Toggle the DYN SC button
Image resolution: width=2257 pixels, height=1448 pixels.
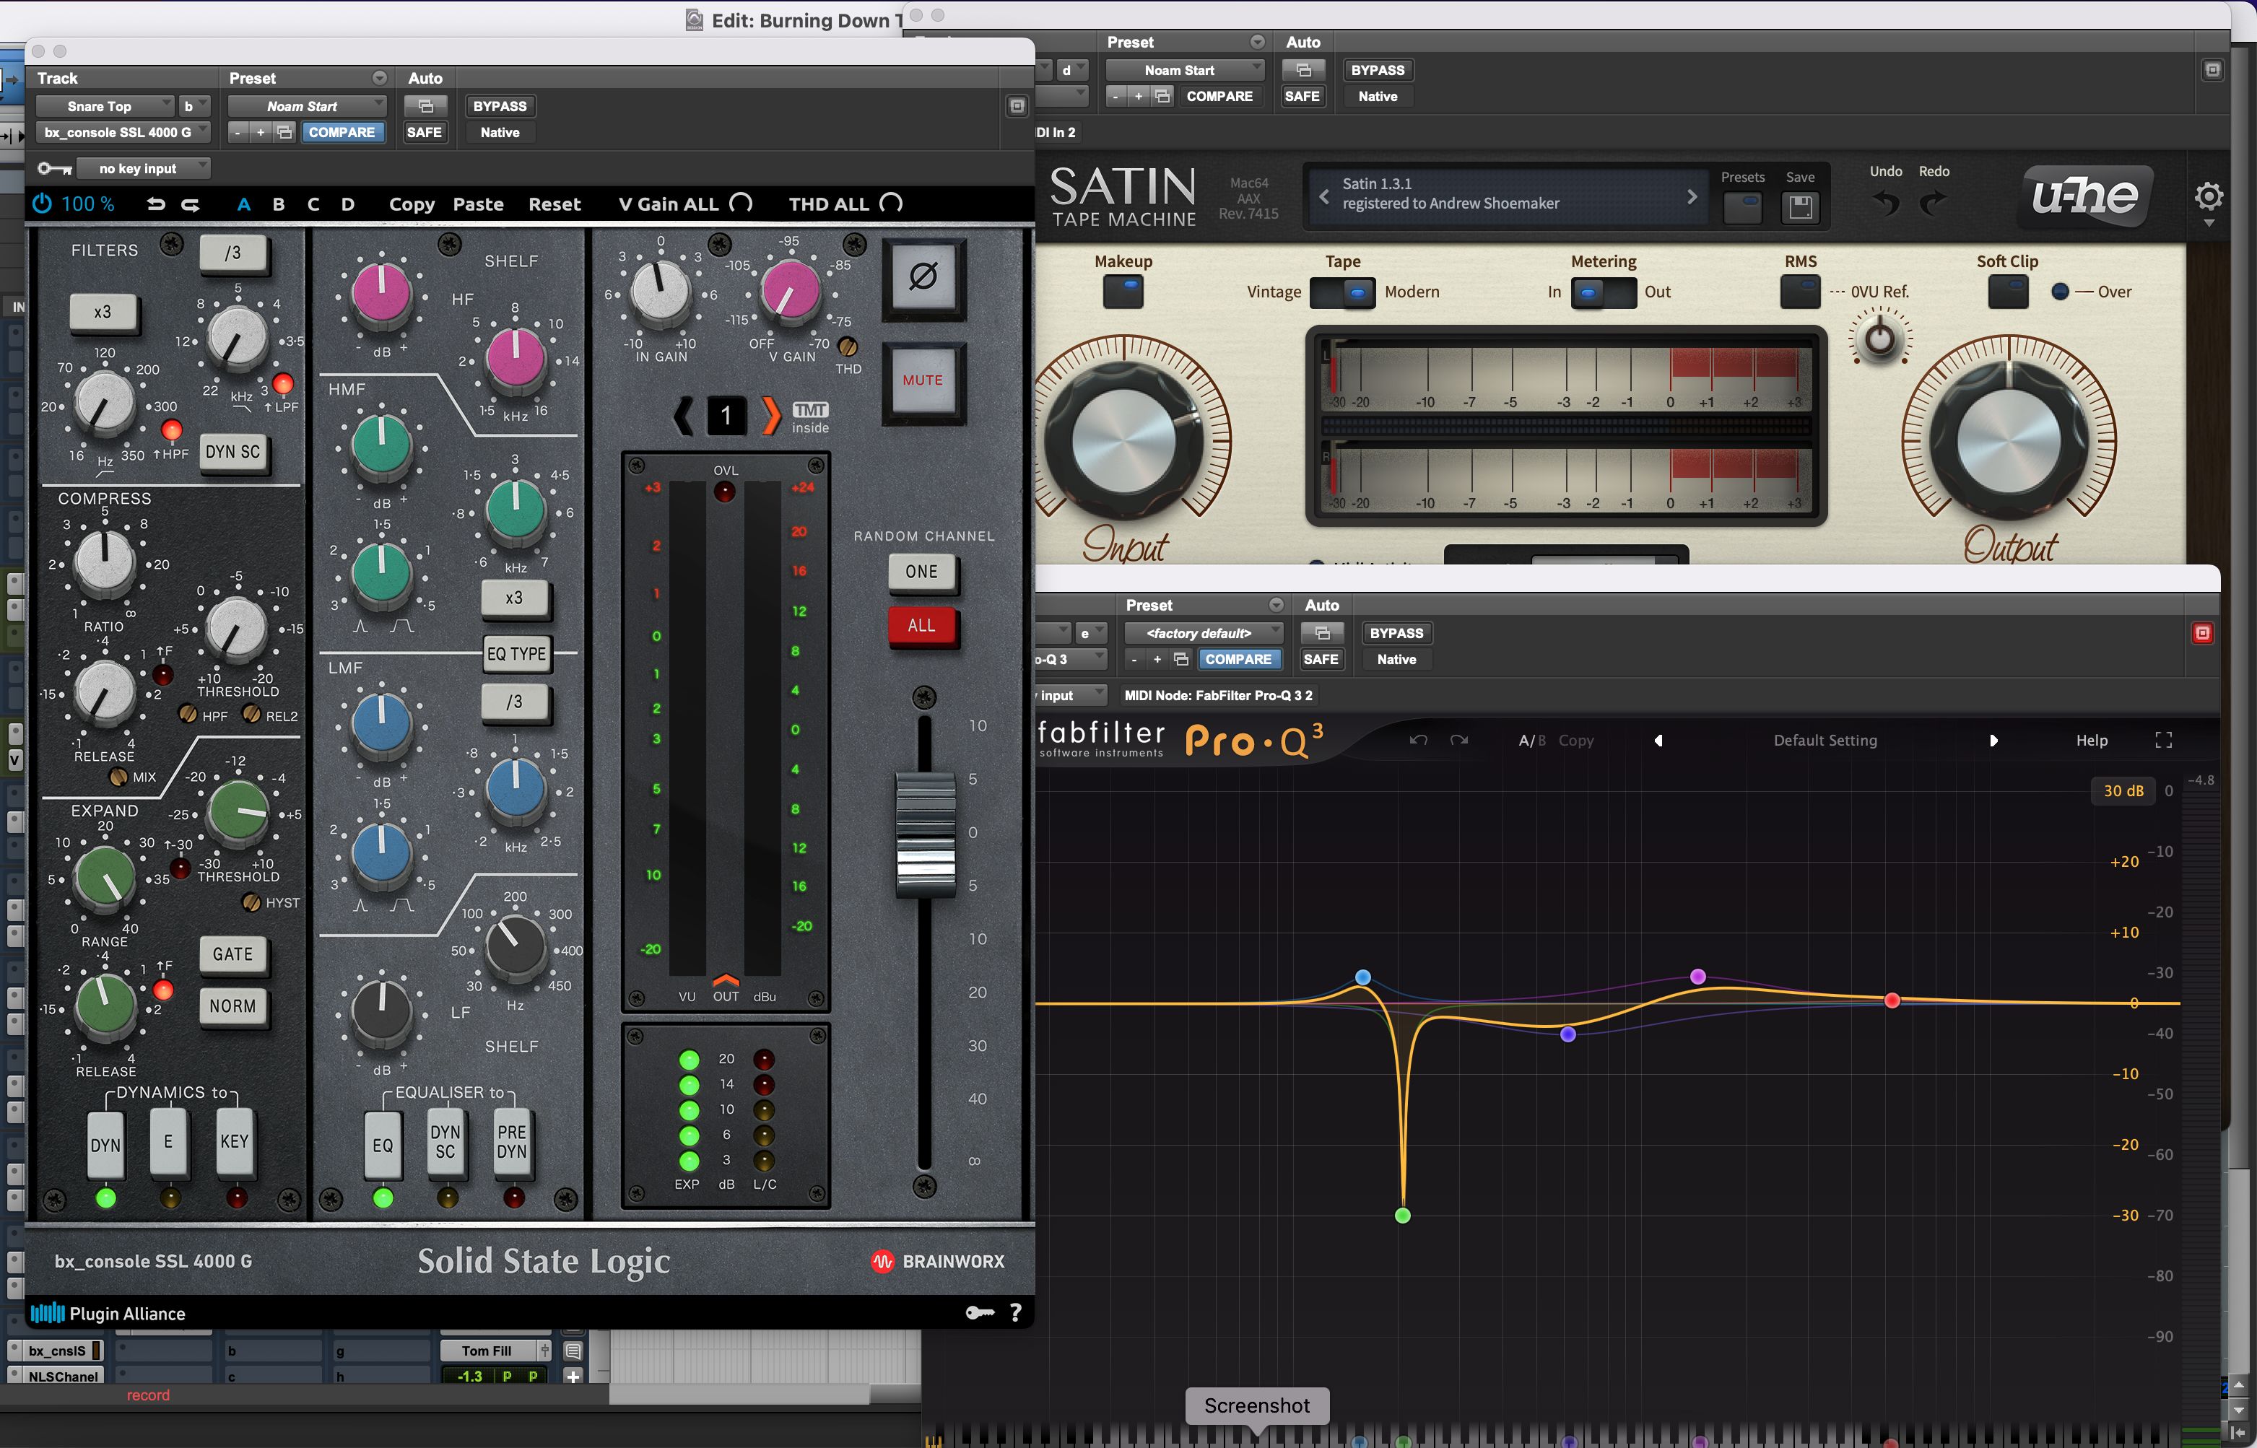[233, 453]
